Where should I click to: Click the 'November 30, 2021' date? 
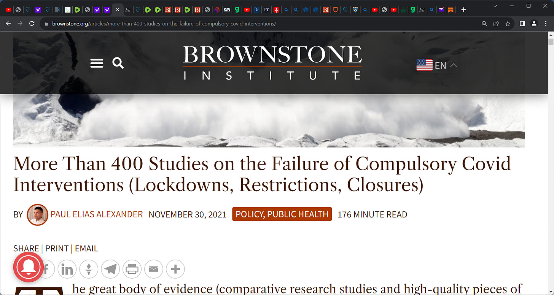(188, 214)
